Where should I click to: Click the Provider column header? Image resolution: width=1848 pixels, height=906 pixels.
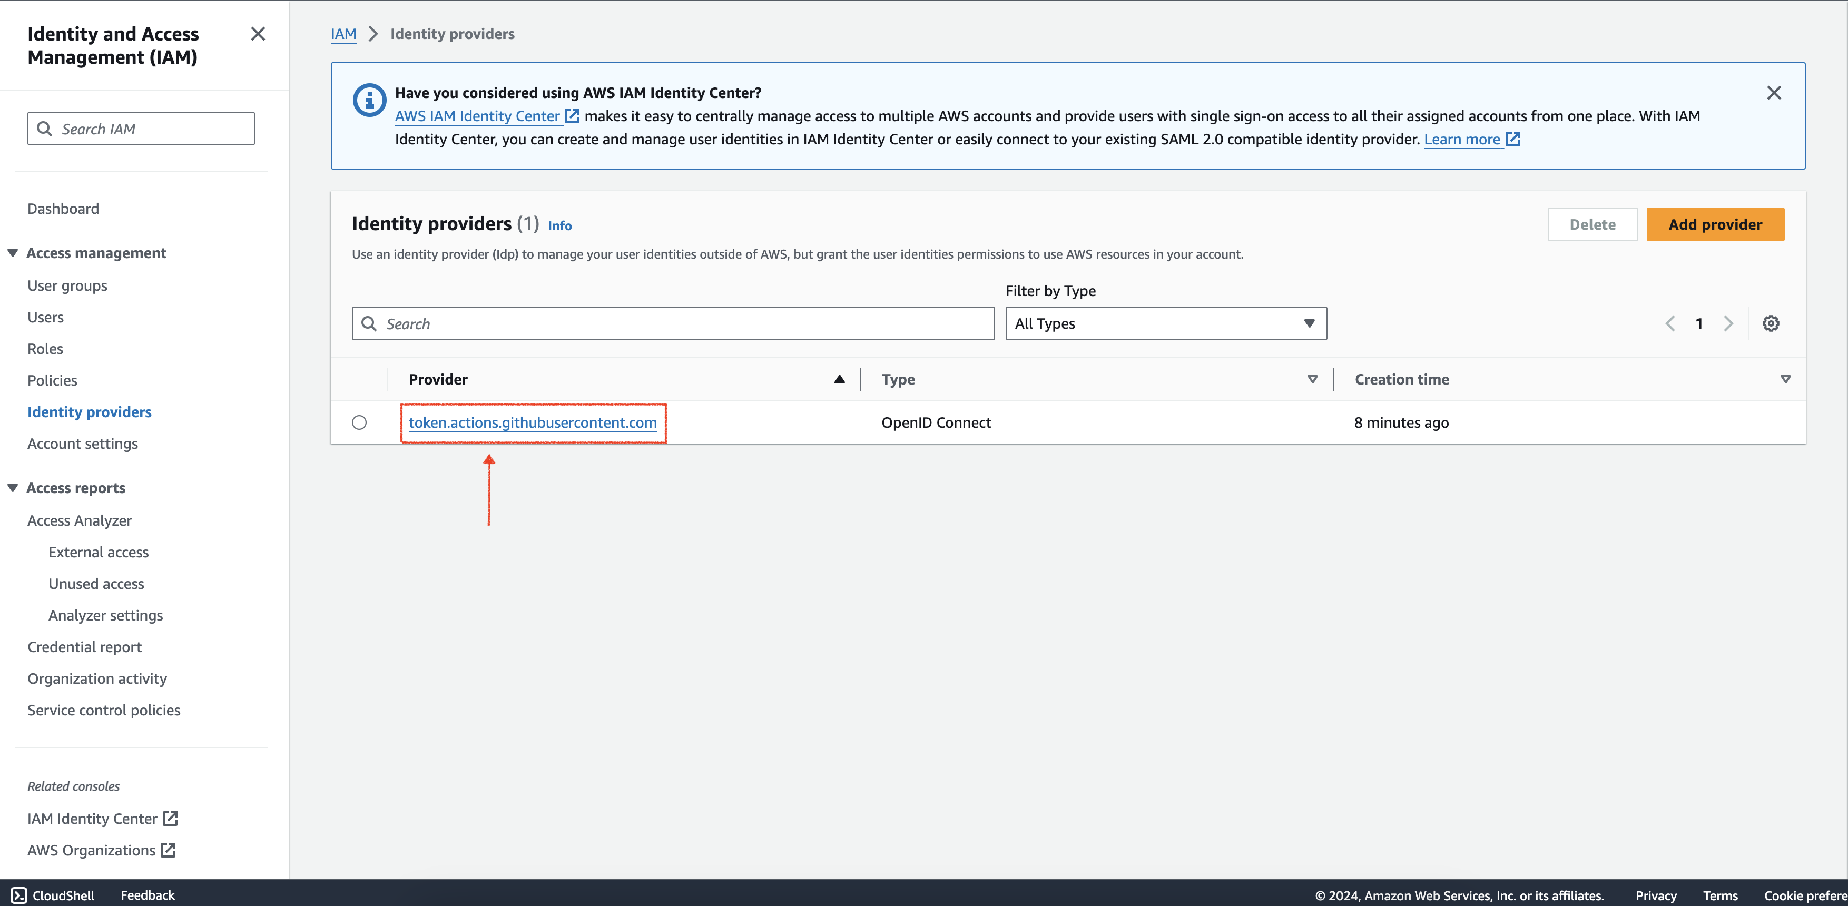coord(438,379)
